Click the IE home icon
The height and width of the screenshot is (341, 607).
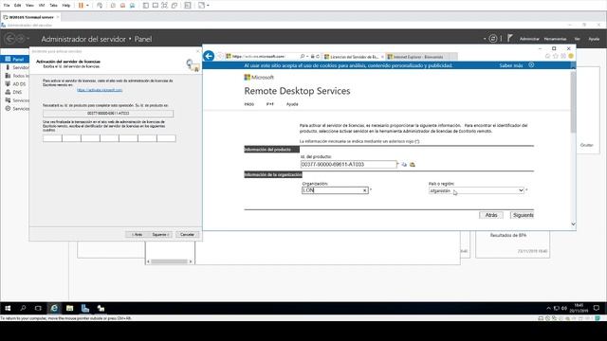click(x=547, y=56)
